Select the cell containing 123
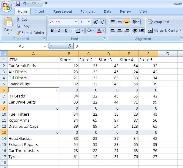 pos(129,127)
